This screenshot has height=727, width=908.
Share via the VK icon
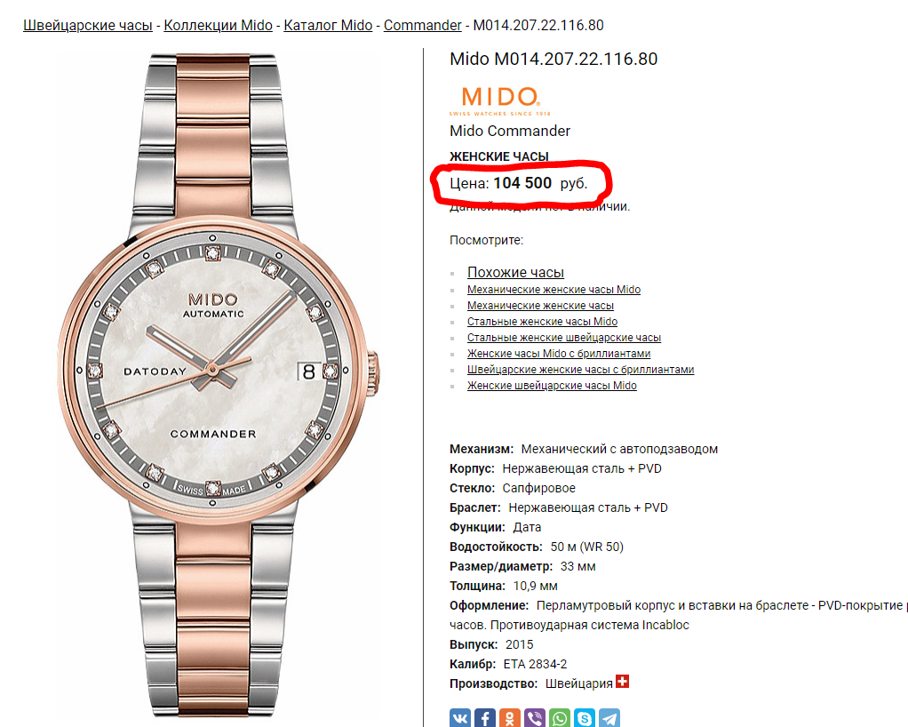tap(460, 718)
